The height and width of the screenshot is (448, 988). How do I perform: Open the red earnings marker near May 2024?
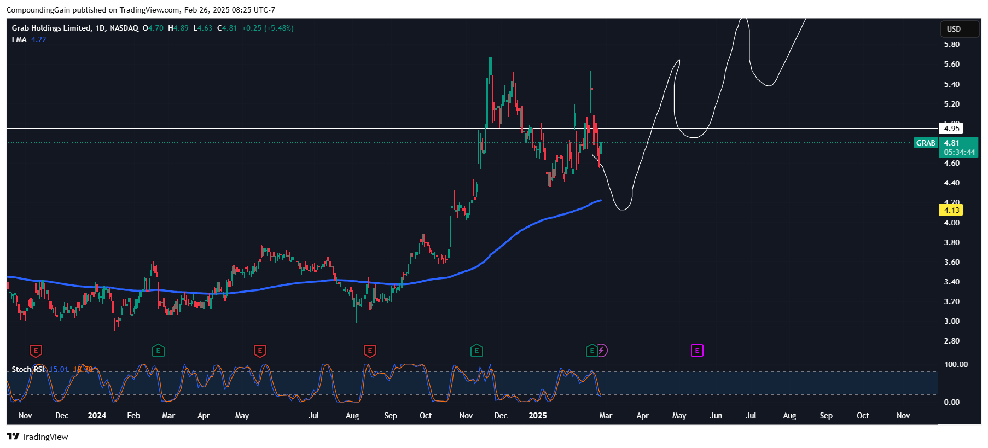[260, 351]
